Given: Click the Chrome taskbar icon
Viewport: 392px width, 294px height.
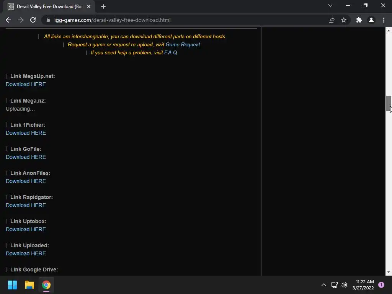Looking at the screenshot, I should (x=46, y=285).
